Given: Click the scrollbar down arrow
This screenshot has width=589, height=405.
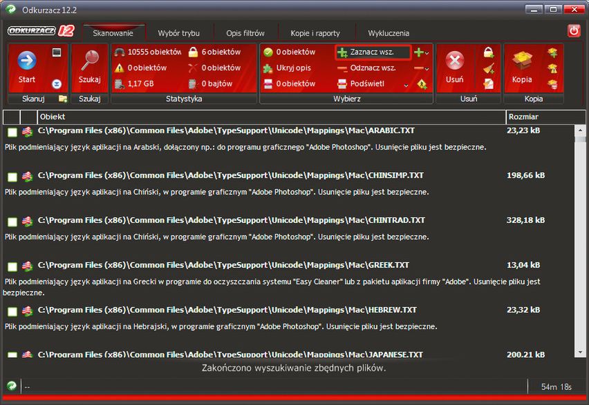Looking at the screenshot, I should coord(581,352).
